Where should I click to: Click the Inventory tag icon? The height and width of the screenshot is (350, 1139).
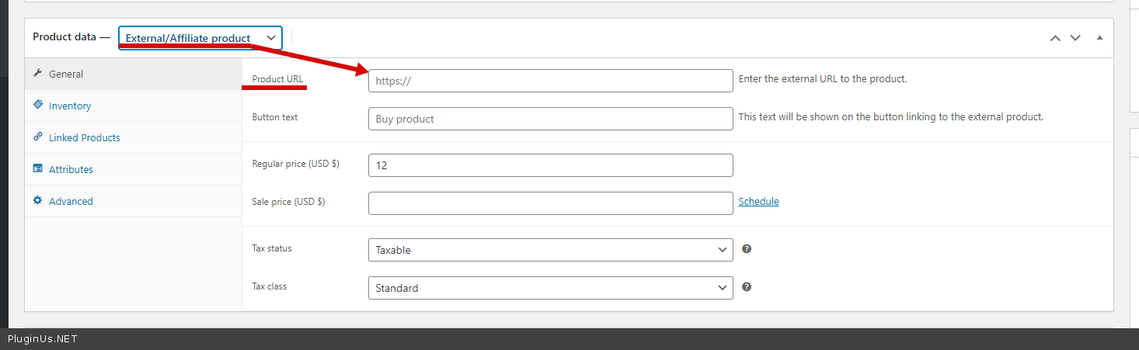point(37,106)
